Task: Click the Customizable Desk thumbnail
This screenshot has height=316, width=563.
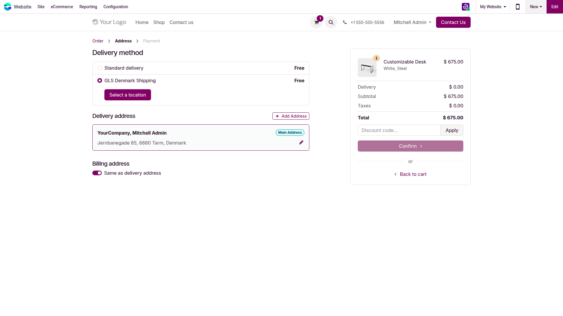Action: pos(367,68)
